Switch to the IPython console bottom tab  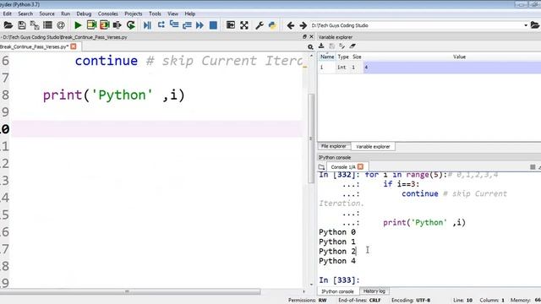click(x=338, y=291)
